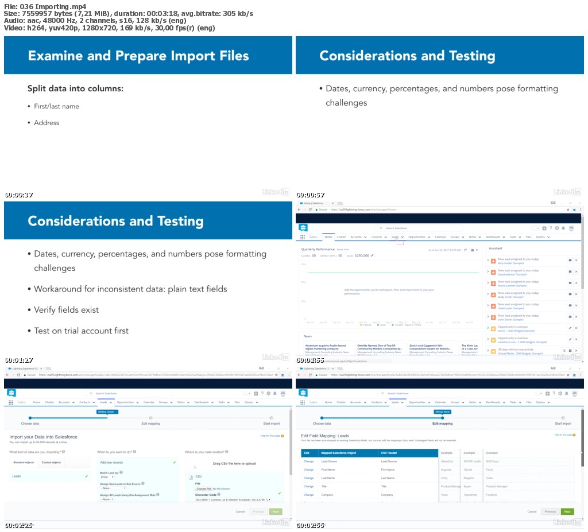Open the Chatter tab in 00:01:55 frame
This screenshot has height=532, width=588.
pos(341,237)
